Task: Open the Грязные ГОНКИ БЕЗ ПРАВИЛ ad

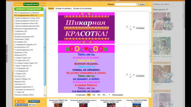Action: point(137,103)
